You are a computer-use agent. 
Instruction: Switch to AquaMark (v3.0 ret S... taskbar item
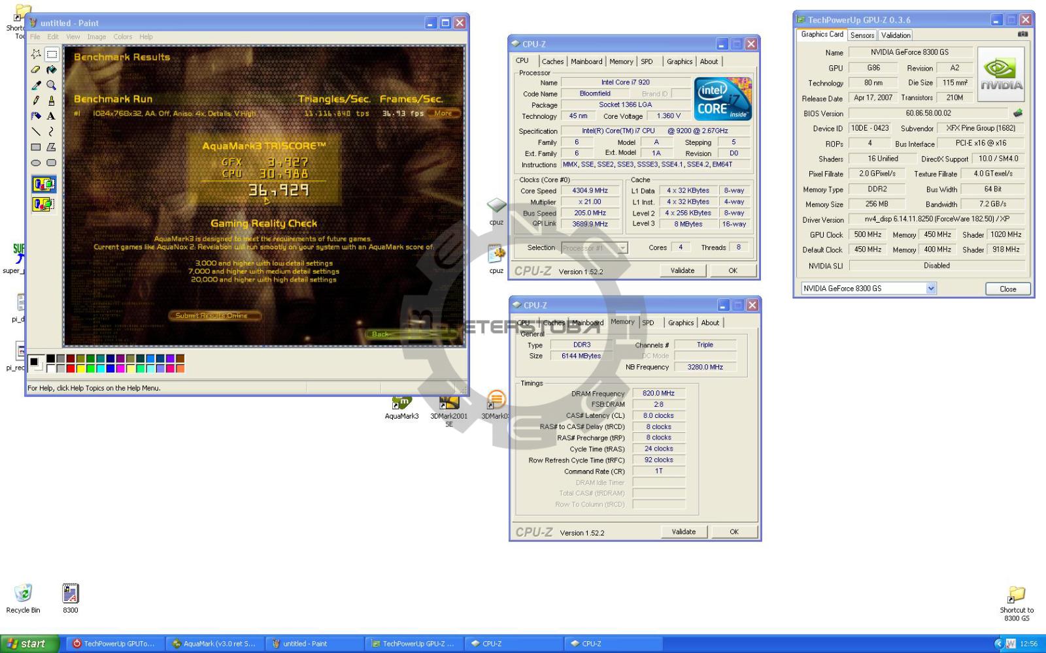[x=214, y=644]
